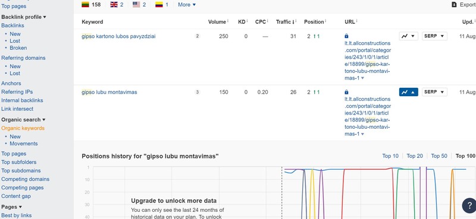Click lock icon on montavimas row URL
Screen dimensions: 476x219
pyautogui.click(x=347, y=92)
